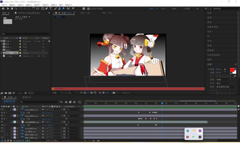Image resolution: width=240 pixels, height=143 pixels.
Task: Choose the Zoom magnifier tool
Action: tap(16, 9)
